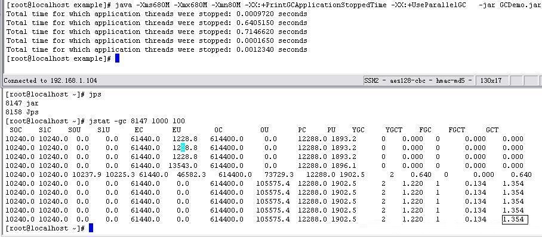Click the FGC column header
The height and width of the screenshot is (237, 542).
click(426, 130)
